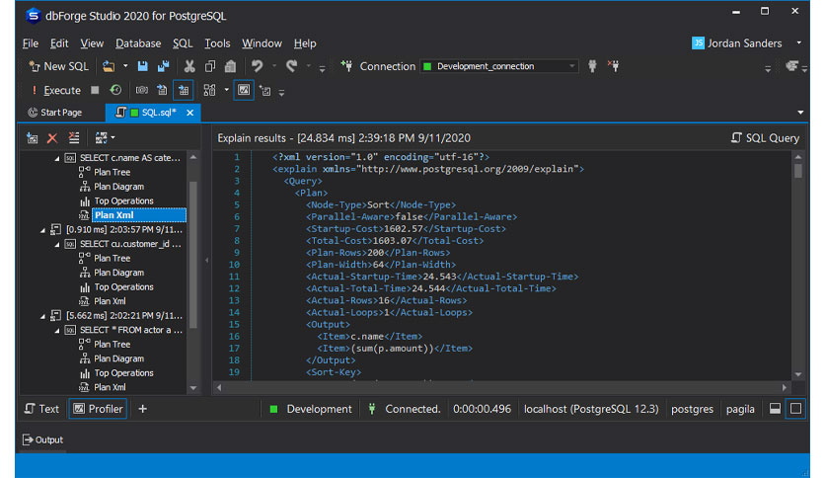Switch to the Profiler view tab
Viewport: 825px width, 478px height.
tap(98, 409)
